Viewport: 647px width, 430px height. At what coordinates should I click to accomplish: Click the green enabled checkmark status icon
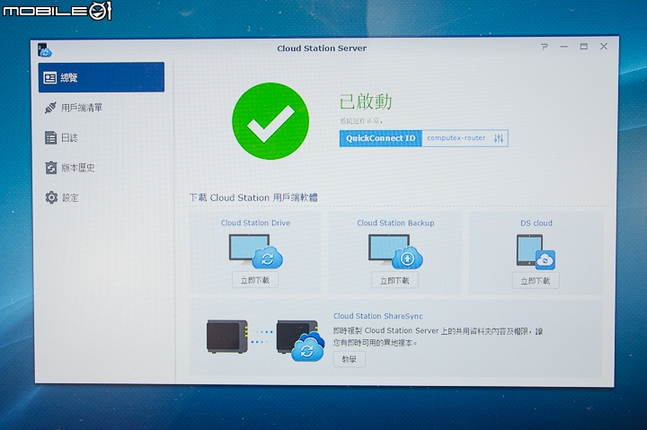coord(270,121)
